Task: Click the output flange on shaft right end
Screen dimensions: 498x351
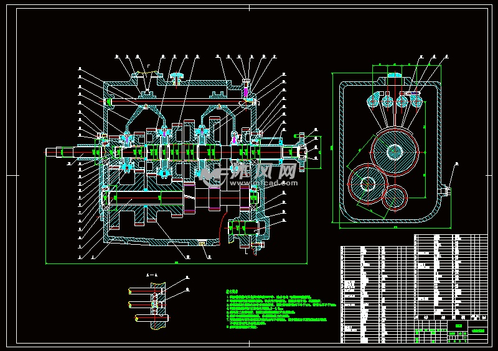Action: [303, 151]
